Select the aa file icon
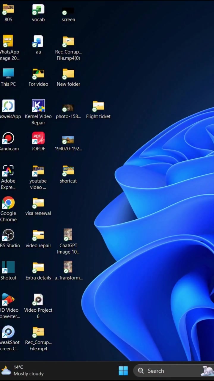 [38, 41]
